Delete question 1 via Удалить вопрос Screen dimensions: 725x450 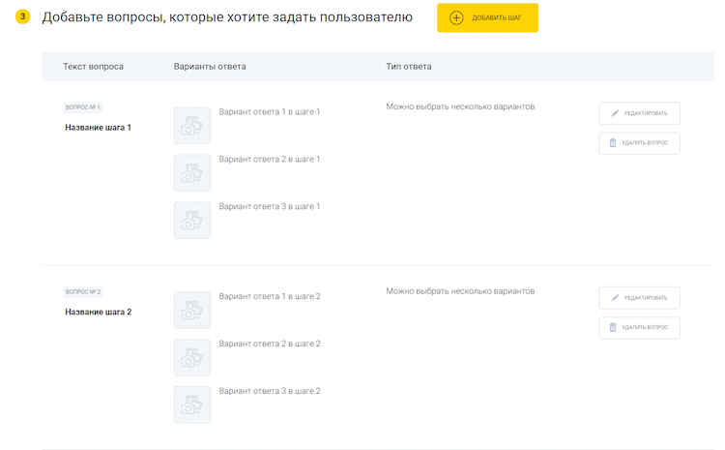pyautogui.click(x=639, y=143)
